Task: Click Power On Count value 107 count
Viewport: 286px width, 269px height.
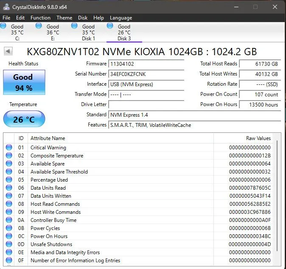Action: 260,95
